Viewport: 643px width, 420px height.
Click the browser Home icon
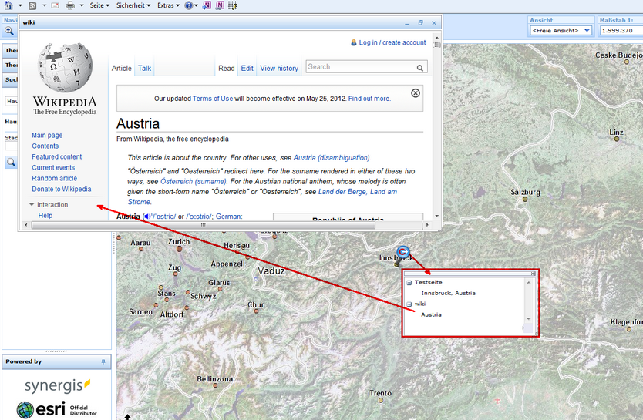(7, 5)
